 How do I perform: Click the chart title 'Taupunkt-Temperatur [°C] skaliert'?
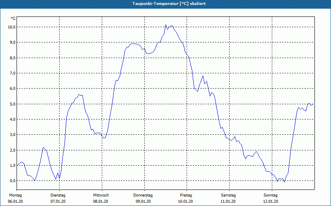coord(169,4)
